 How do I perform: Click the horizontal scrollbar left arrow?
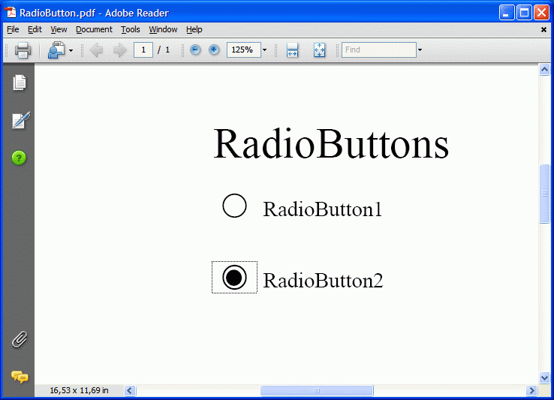point(129,390)
